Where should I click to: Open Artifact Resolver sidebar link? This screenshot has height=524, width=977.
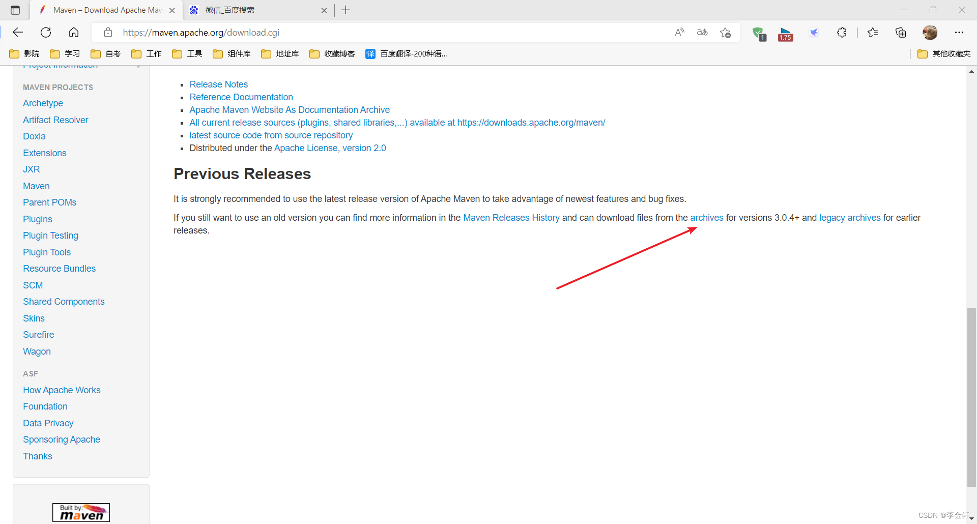(55, 120)
